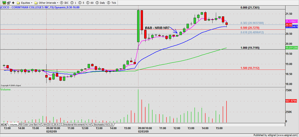Click the 0.000 (21.7361) Fibonacci label

click(250, 8)
